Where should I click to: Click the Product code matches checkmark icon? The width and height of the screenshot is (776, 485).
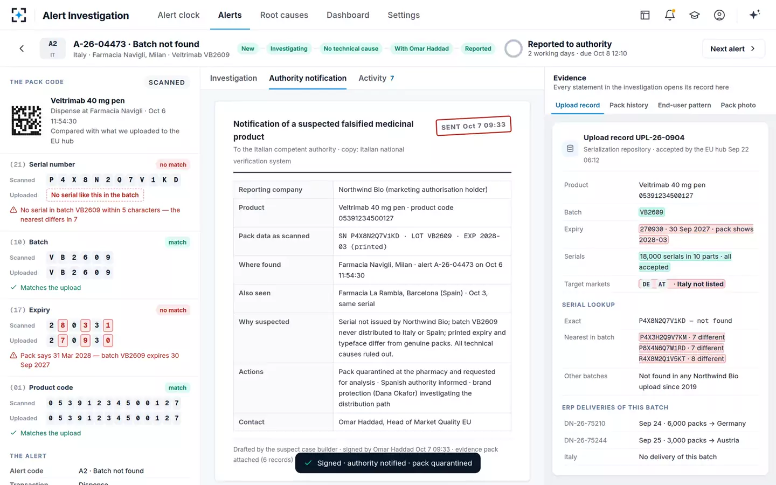coord(13,433)
